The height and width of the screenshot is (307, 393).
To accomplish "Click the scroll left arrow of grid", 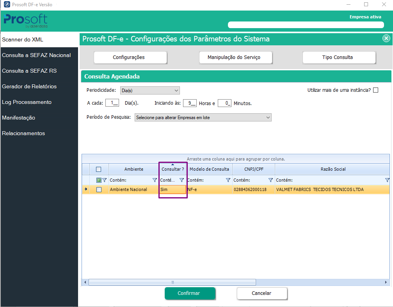I will tap(85, 282).
